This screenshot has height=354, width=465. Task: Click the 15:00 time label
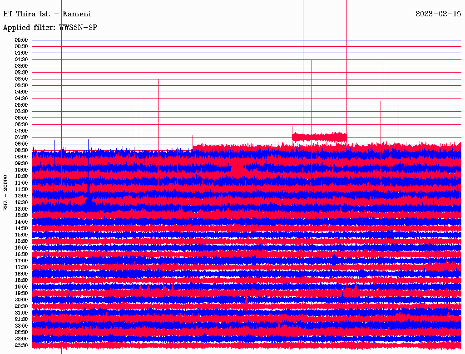[21, 235]
